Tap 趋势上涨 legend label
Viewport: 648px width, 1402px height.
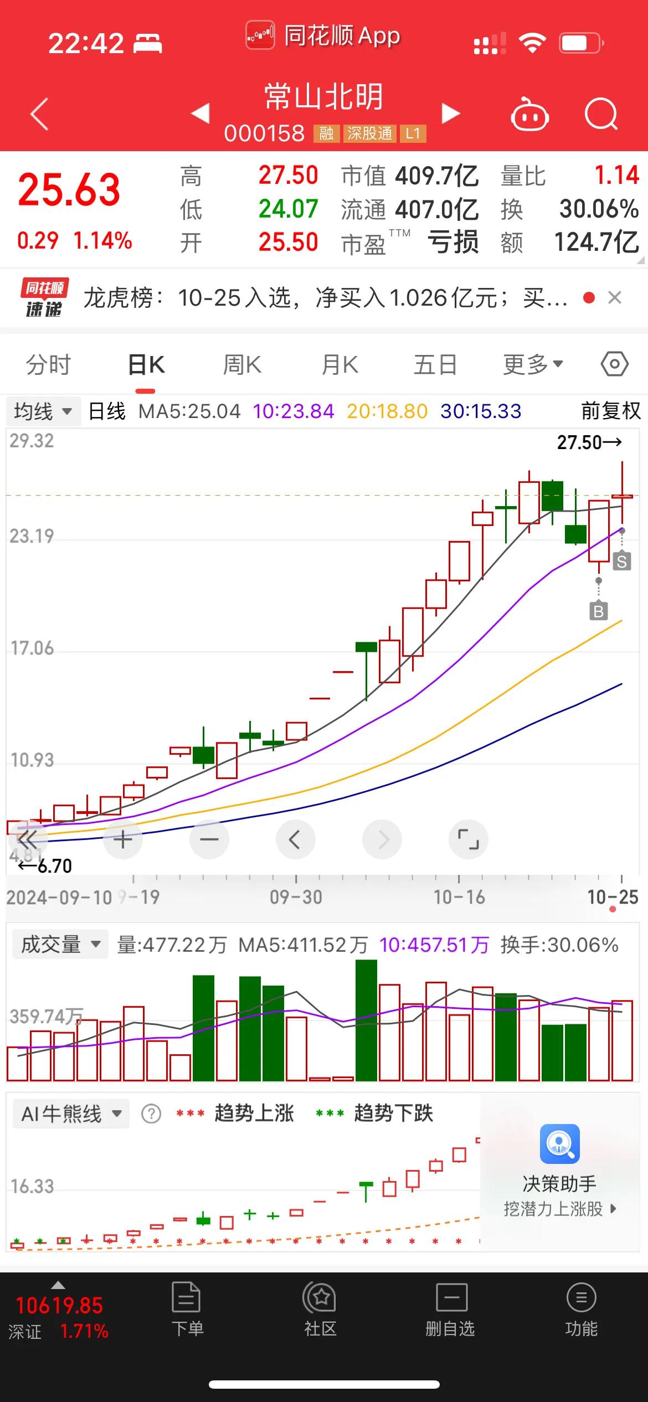coord(254,1113)
